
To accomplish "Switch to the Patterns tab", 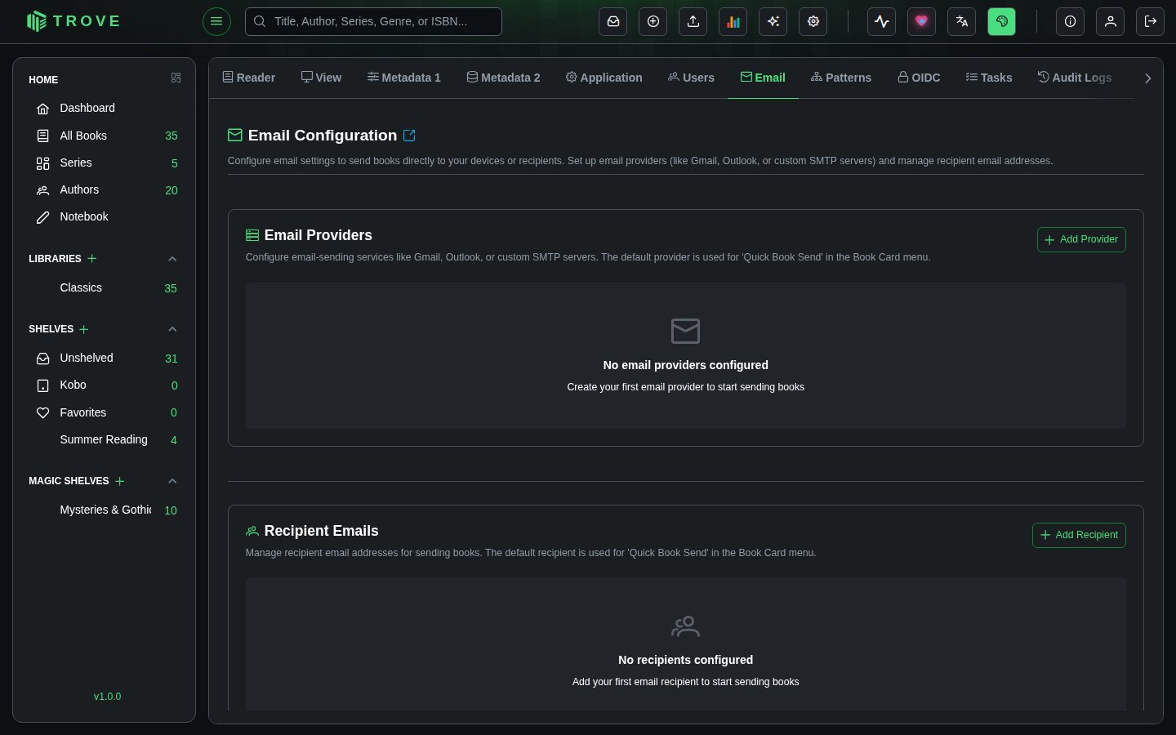I will 841,78.
